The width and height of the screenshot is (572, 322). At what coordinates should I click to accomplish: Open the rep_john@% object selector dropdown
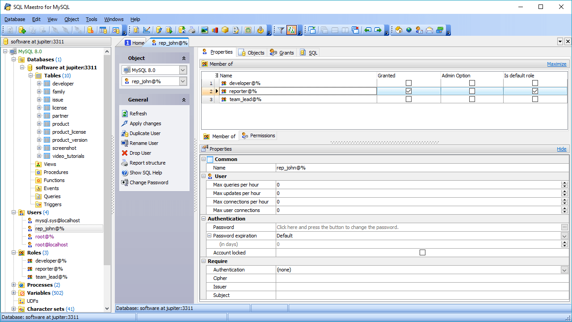pyautogui.click(x=183, y=81)
